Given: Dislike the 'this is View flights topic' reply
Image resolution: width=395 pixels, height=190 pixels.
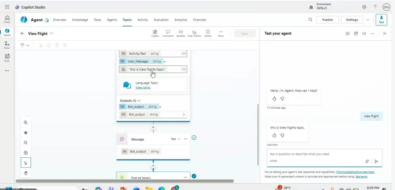Looking at the screenshot, I should (282, 135).
